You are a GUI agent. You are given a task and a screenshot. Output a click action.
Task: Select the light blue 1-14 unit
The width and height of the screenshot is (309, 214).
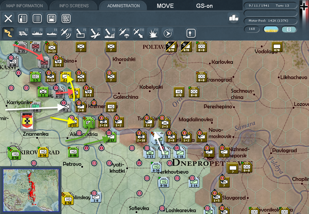194,182
